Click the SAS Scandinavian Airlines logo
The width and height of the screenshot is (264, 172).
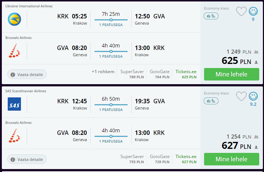tap(14, 104)
